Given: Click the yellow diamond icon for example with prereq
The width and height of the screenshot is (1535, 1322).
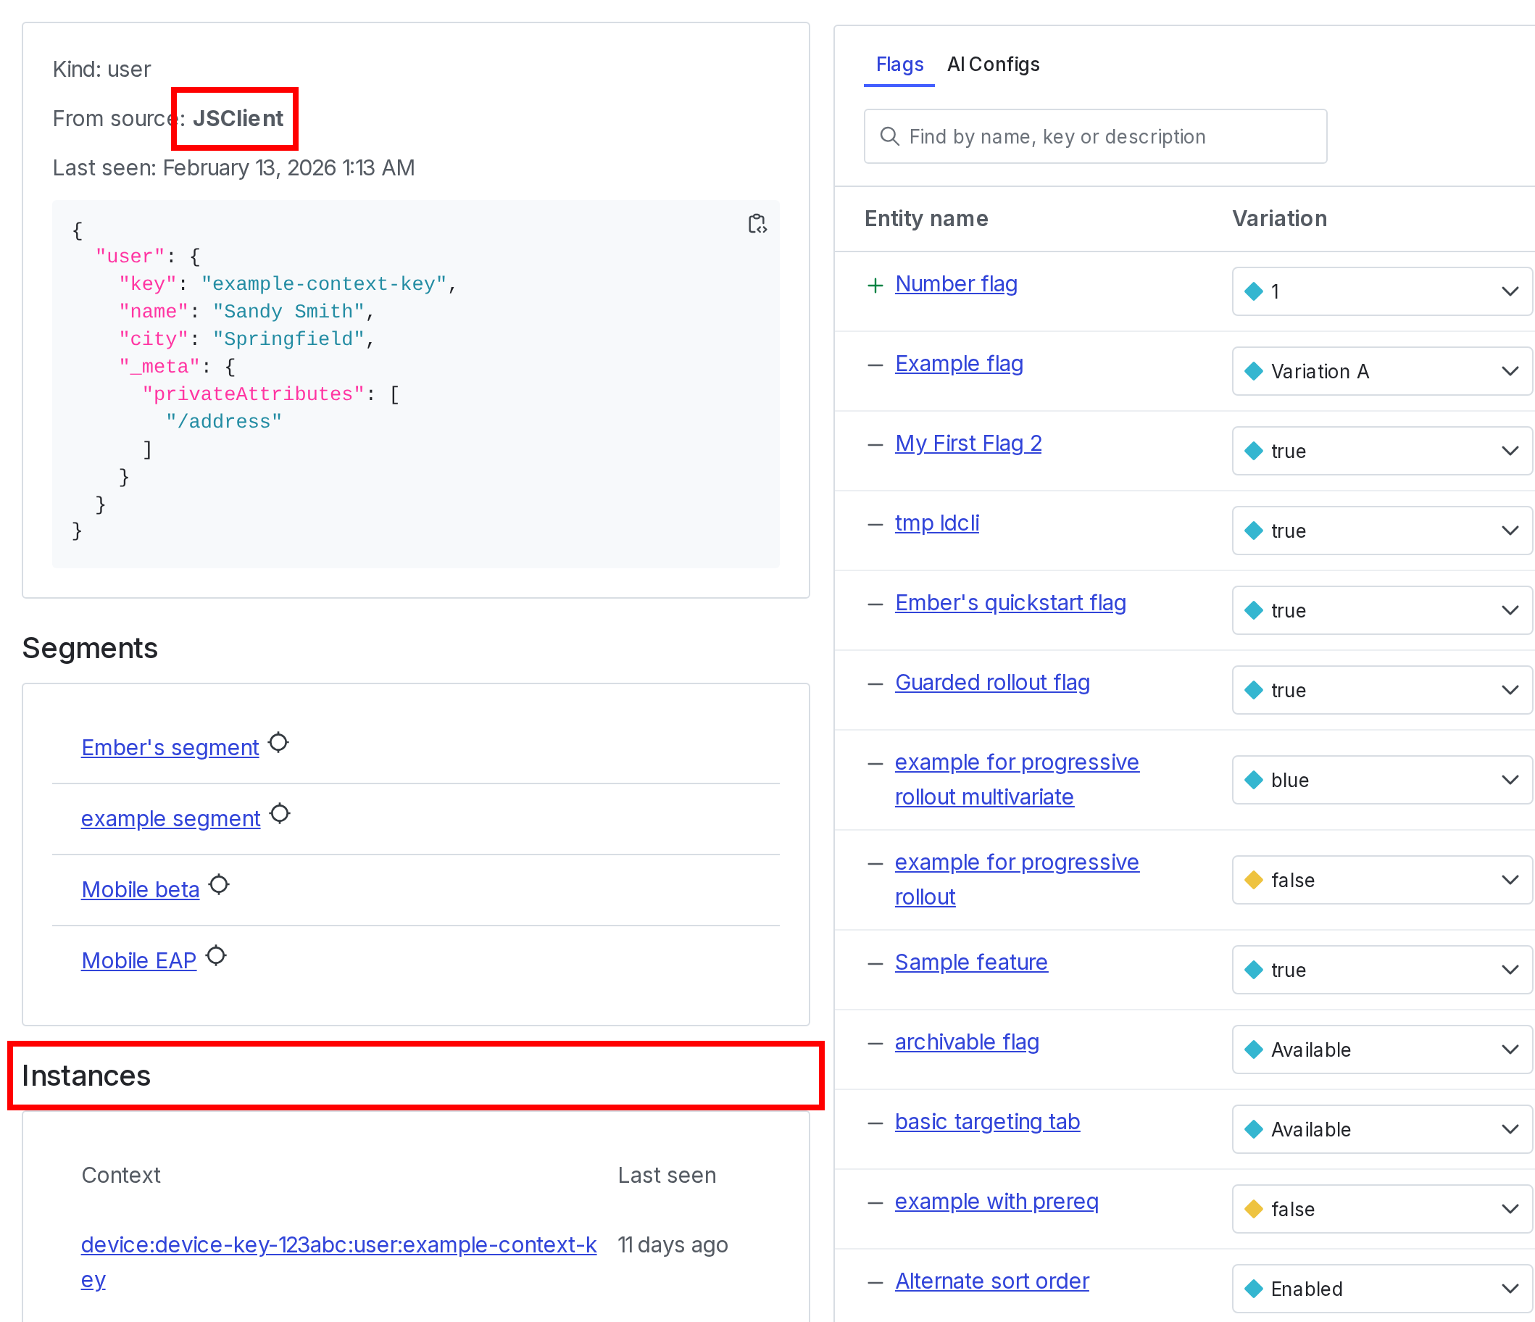Looking at the screenshot, I should click(x=1254, y=1209).
